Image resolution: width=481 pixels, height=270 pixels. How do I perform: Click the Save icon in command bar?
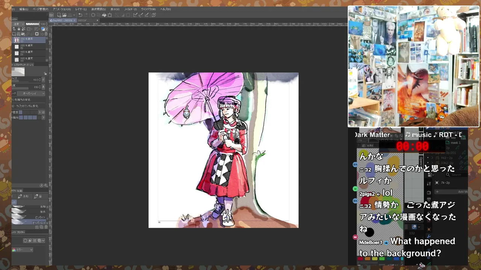70,15
